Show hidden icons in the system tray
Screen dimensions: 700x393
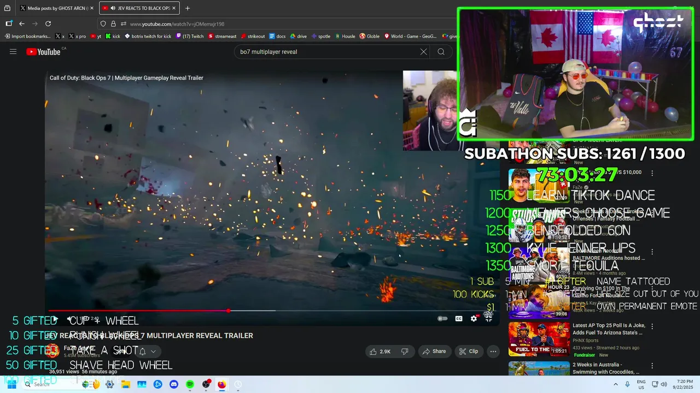[616, 384]
